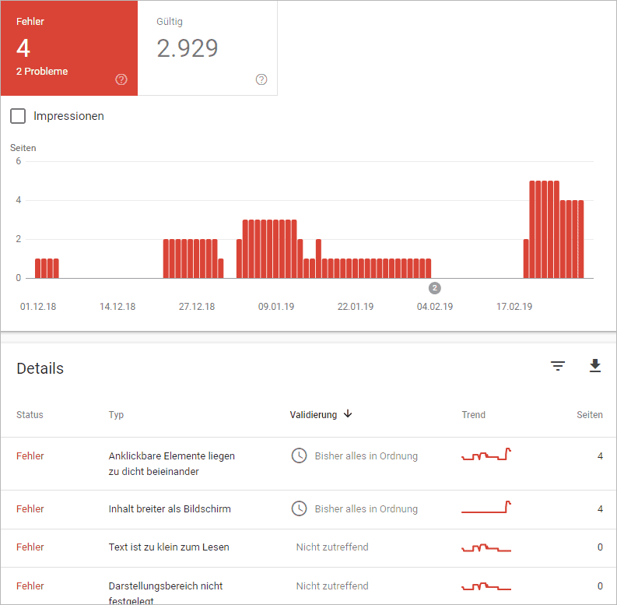Click the Seiten column header
The image size is (617, 605).
coord(589,415)
